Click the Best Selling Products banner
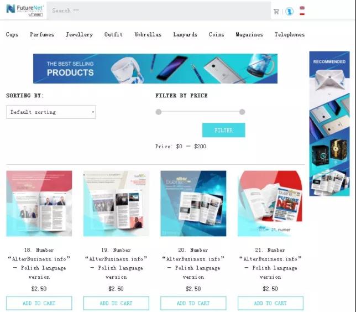Viewport: 356px width, 312px height. coord(155,69)
